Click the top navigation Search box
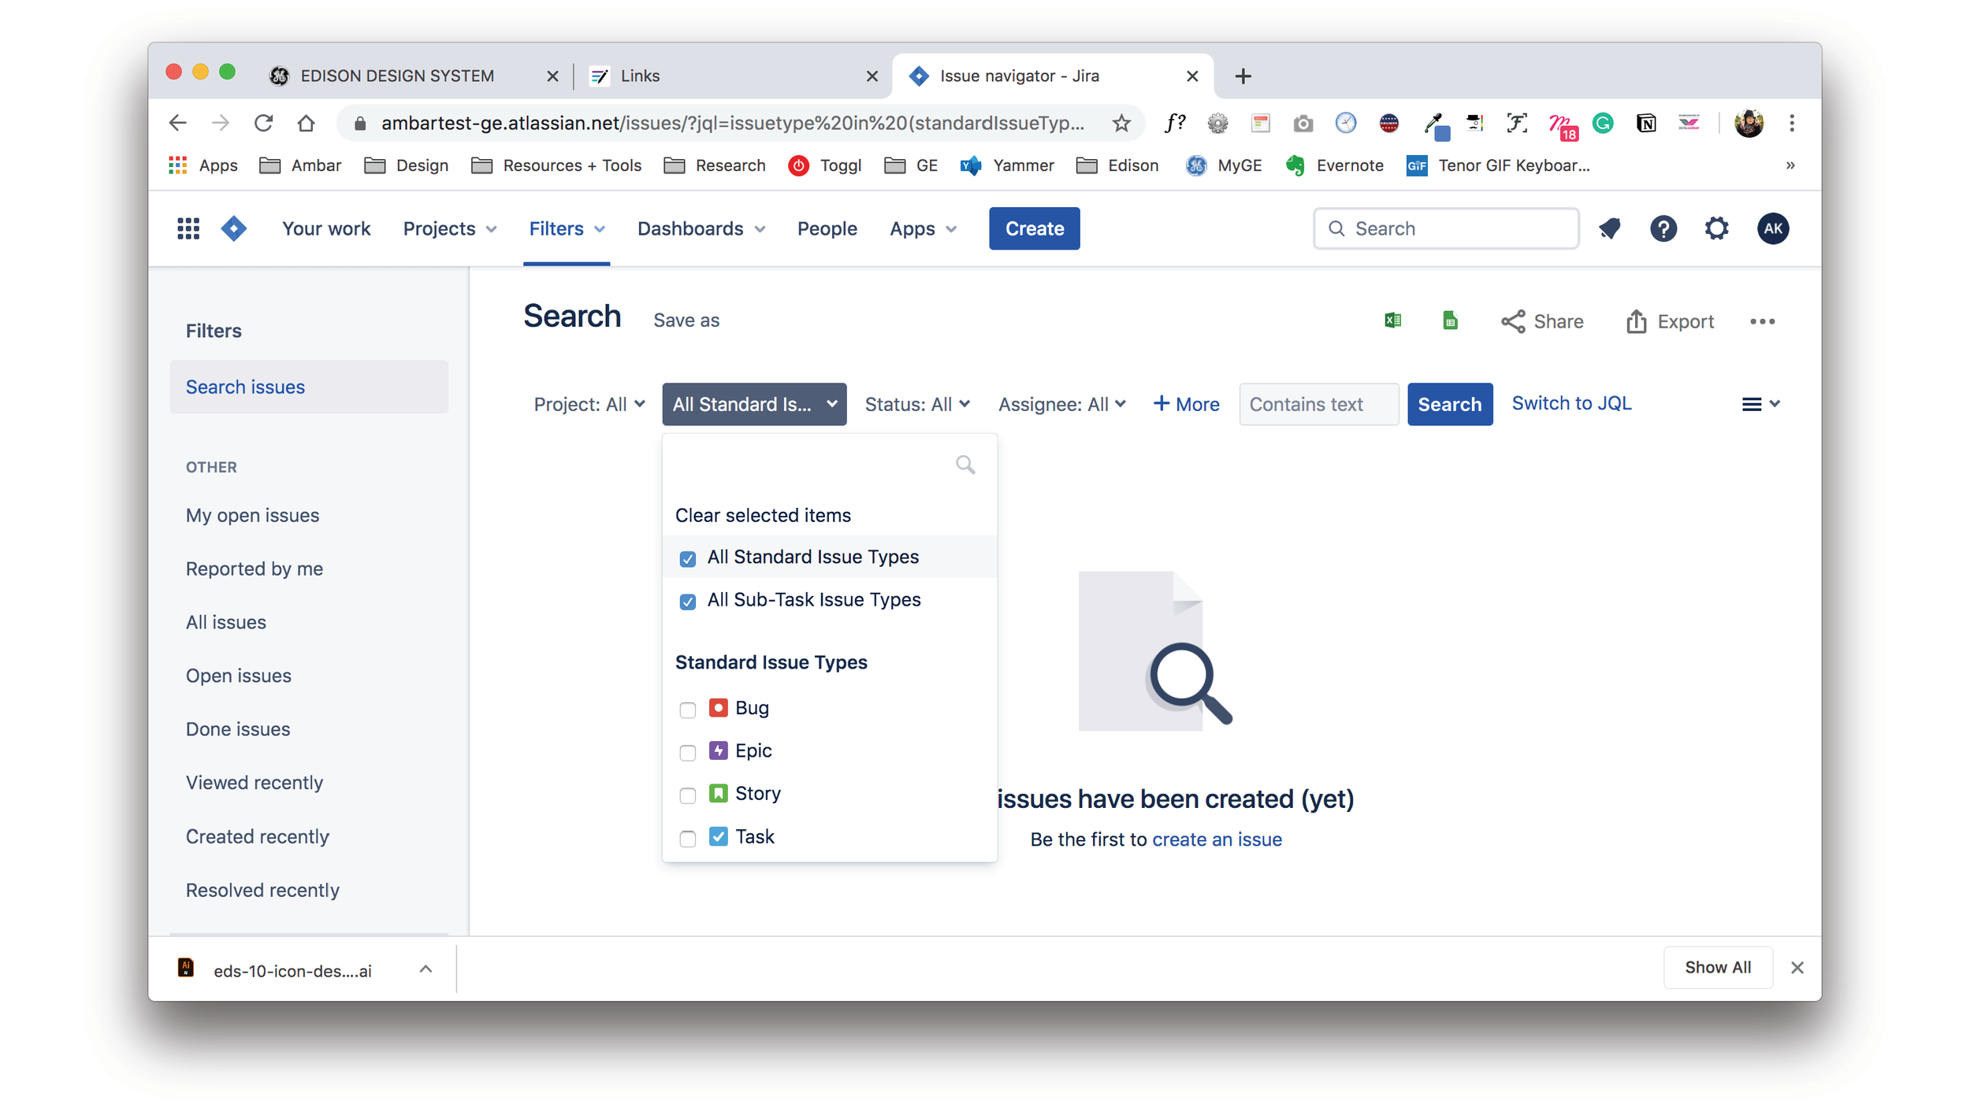 (x=1445, y=228)
